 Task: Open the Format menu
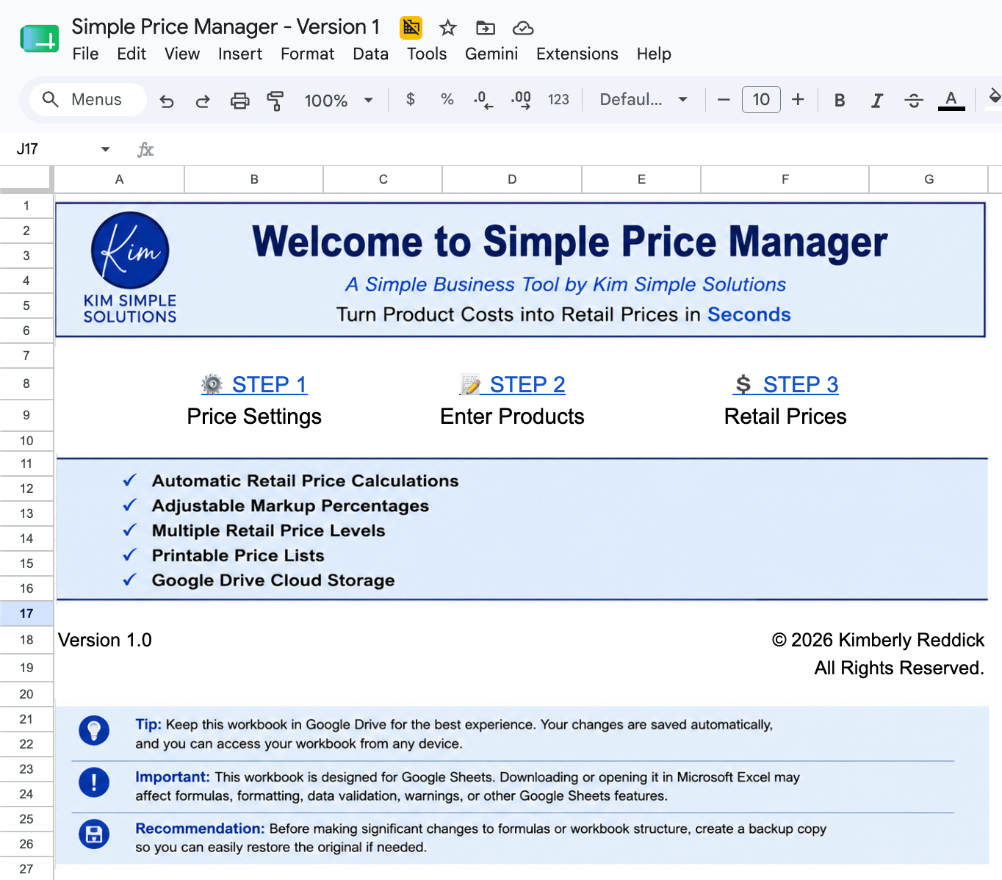[x=307, y=54]
